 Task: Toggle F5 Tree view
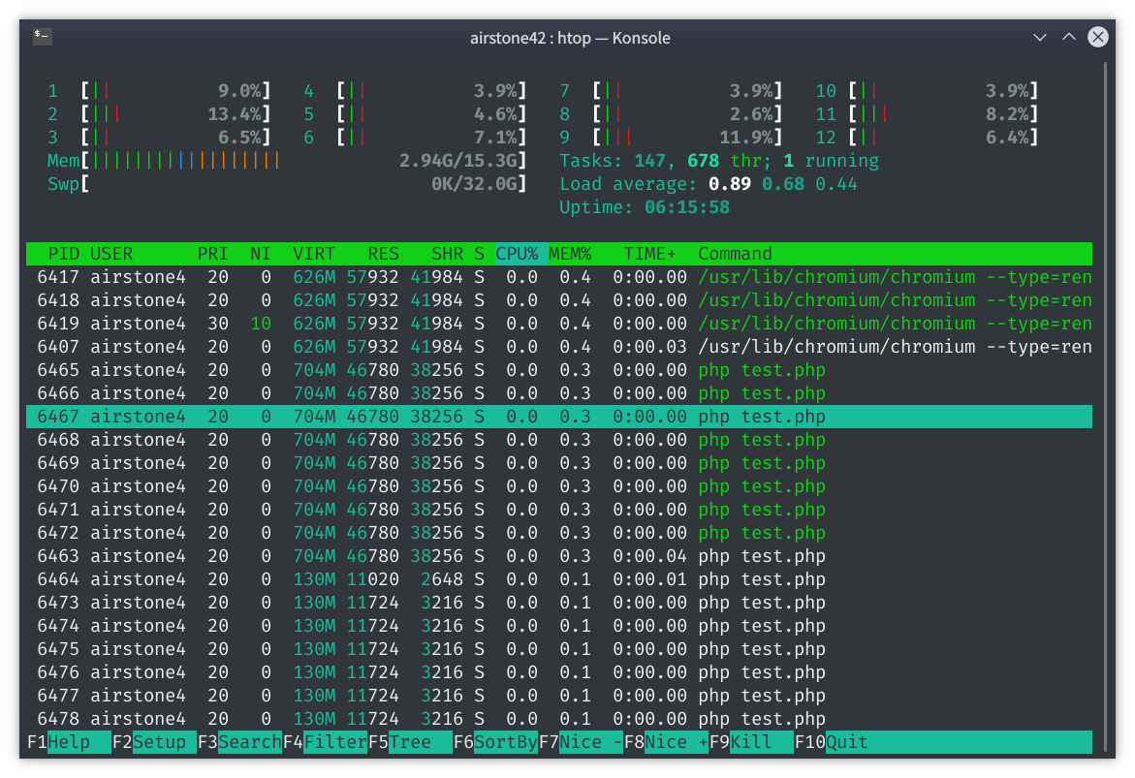click(x=409, y=742)
